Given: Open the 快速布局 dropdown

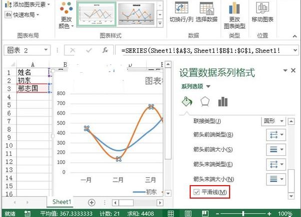Looking at the screenshot, I should coord(21,14).
